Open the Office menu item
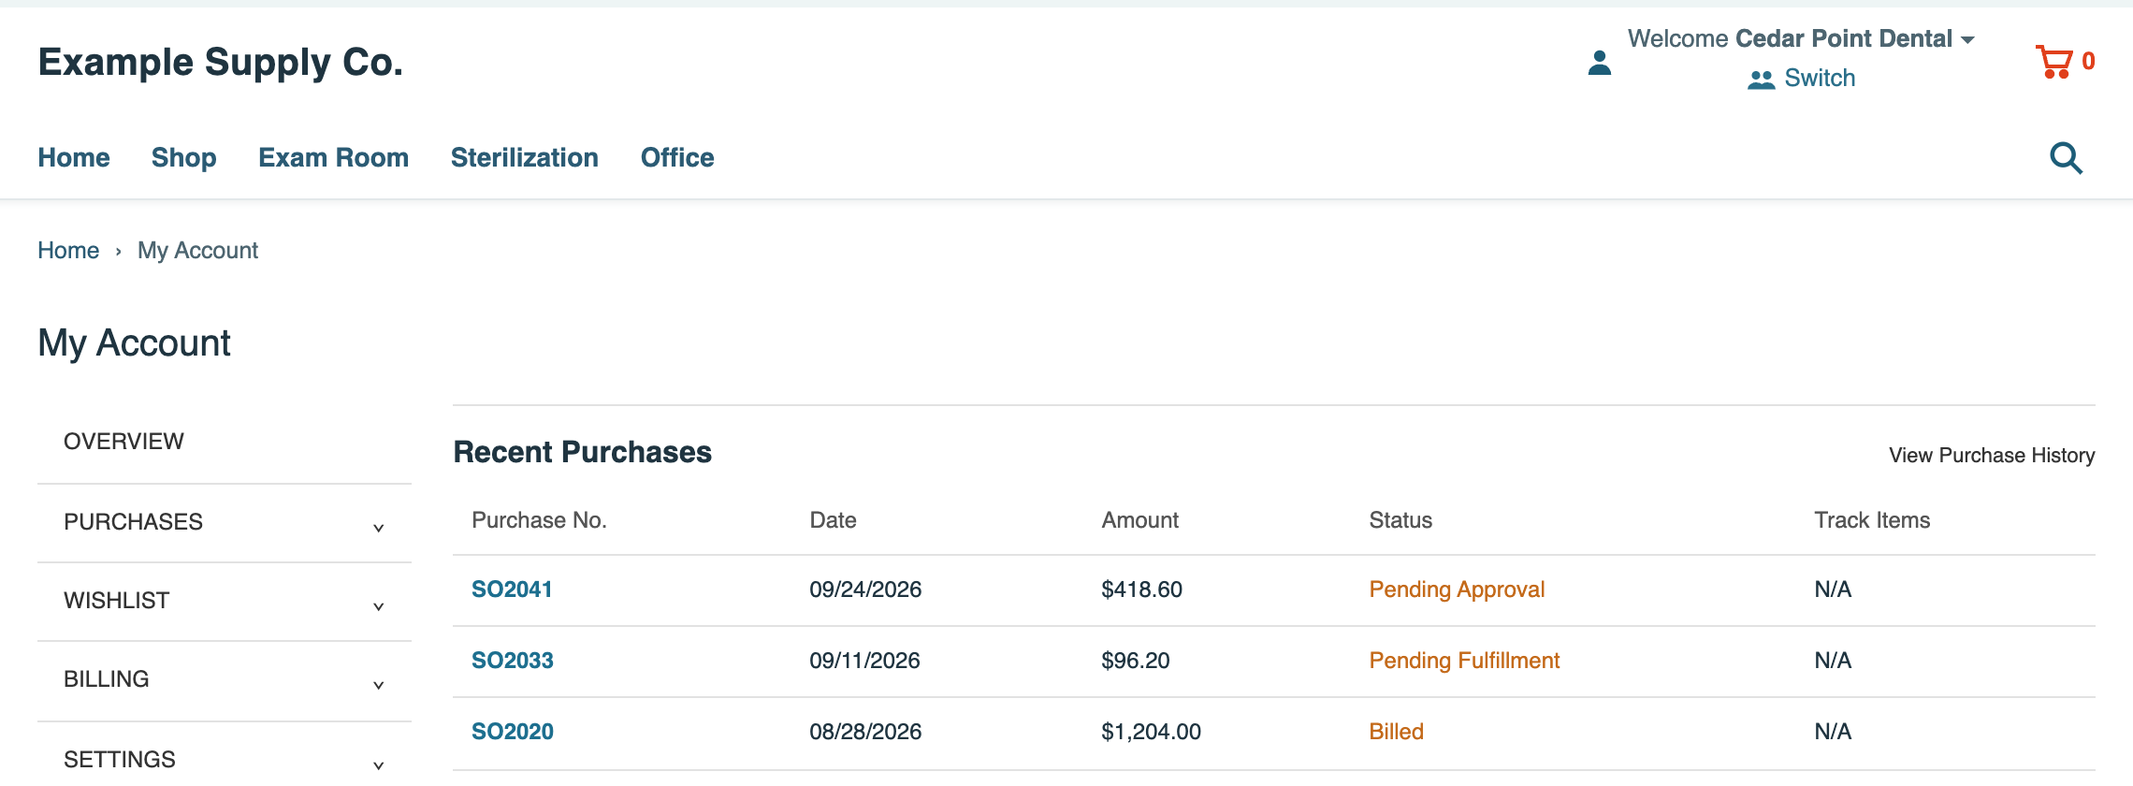This screenshot has height=786, width=2133. click(677, 157)
